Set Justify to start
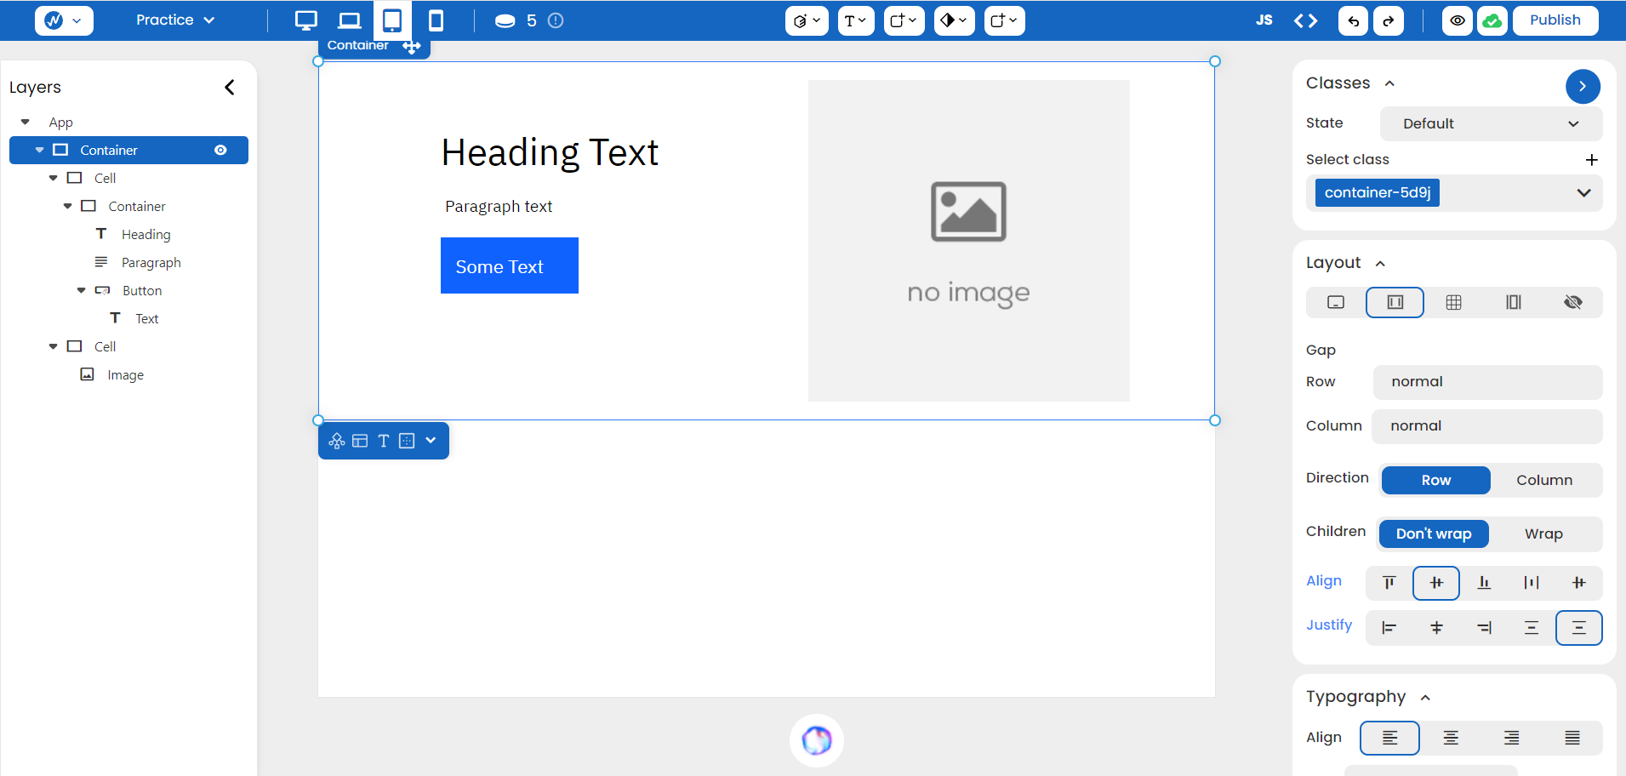 pos(1389,628)
